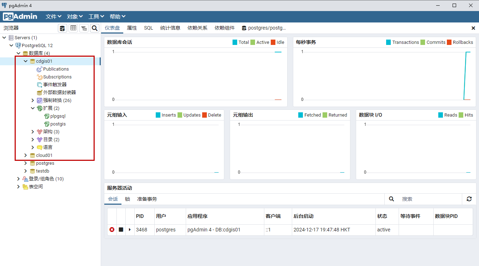Collapse the PostgreSQL 12 node
Screen dimensions: 479x266
pos(11,45)
